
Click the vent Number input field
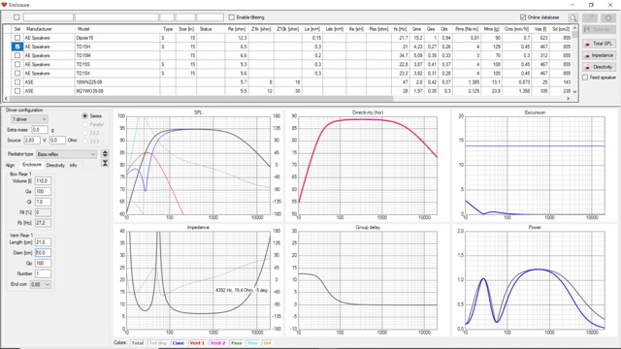(43, 273)
